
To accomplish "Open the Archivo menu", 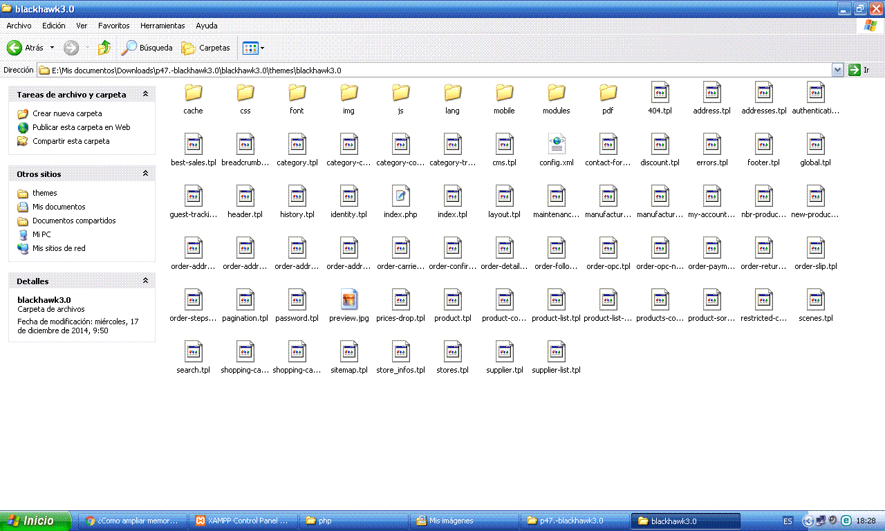I will pos(19,26).
